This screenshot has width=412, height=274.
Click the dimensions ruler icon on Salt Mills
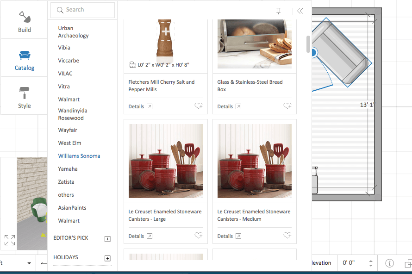pos(133,65)
